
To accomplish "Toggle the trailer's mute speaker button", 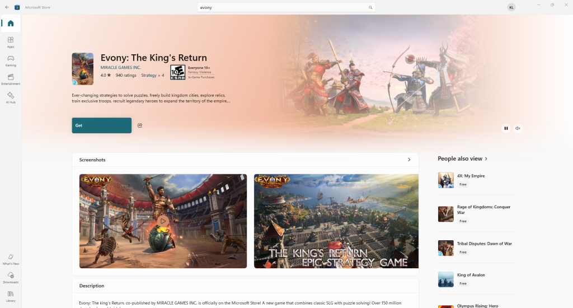I will [x=518, y=128].
